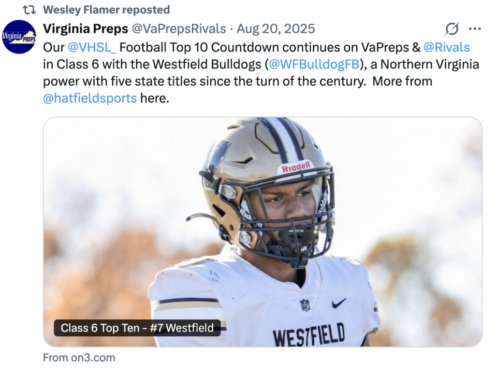
Task: Visit the @Rivals mention link
Action: tap(447, 47)
